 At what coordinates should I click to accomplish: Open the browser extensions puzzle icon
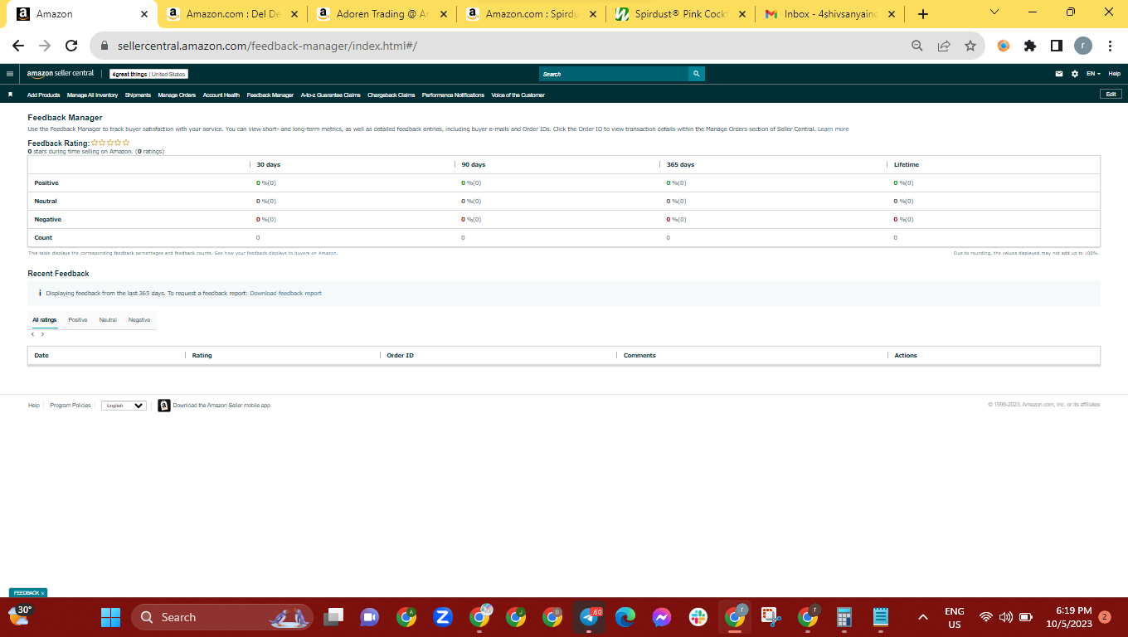point(1030,46)
